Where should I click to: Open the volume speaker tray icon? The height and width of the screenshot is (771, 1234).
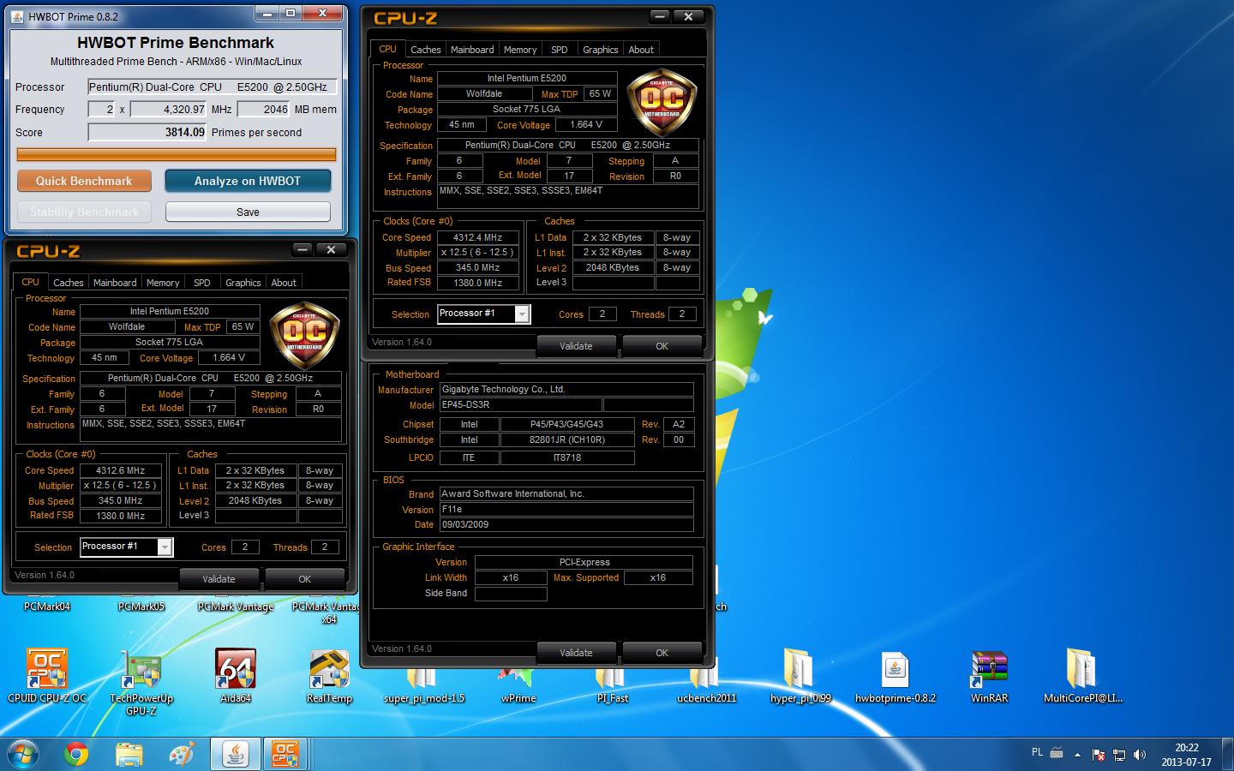pos(1140,755)
